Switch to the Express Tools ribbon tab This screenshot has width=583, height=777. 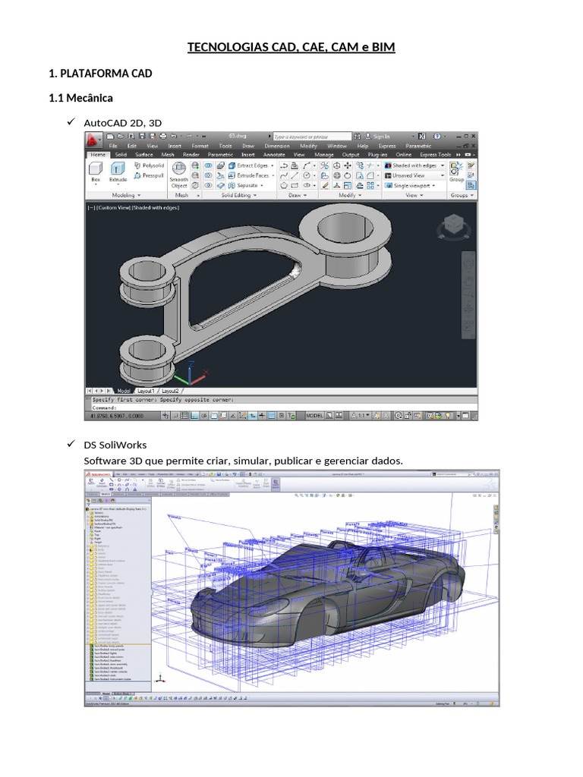[436, 155]
